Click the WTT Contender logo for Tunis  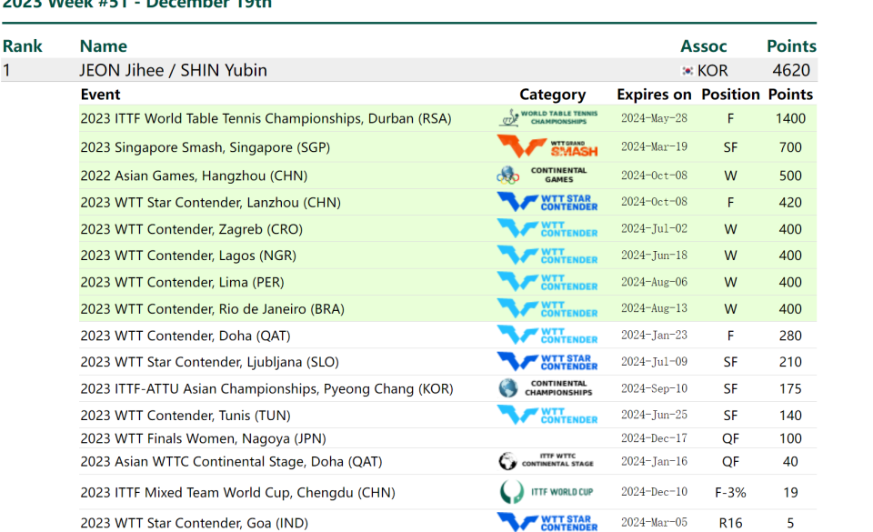[x=547, y=415]
